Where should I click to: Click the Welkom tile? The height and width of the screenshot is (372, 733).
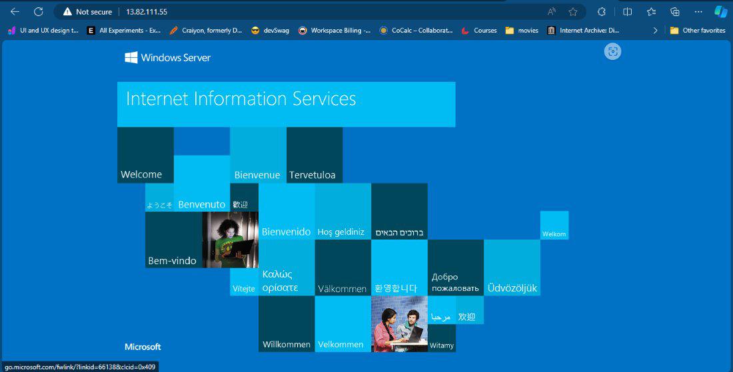(x=554, y=226)
